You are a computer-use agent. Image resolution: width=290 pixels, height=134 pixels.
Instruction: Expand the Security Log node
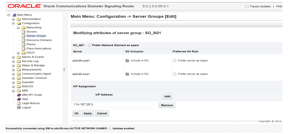point(13,61)
